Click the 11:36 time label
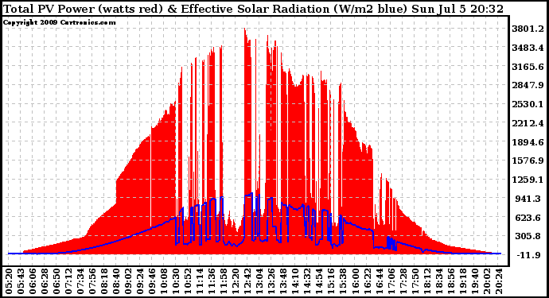This screenshot has width=549, height=298. [212, 281]
